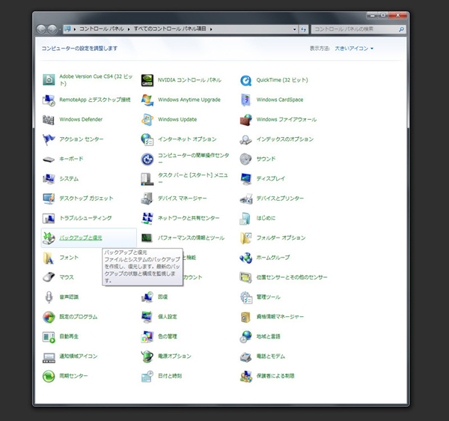Open the 地域と言語 link

coord(268,336)
